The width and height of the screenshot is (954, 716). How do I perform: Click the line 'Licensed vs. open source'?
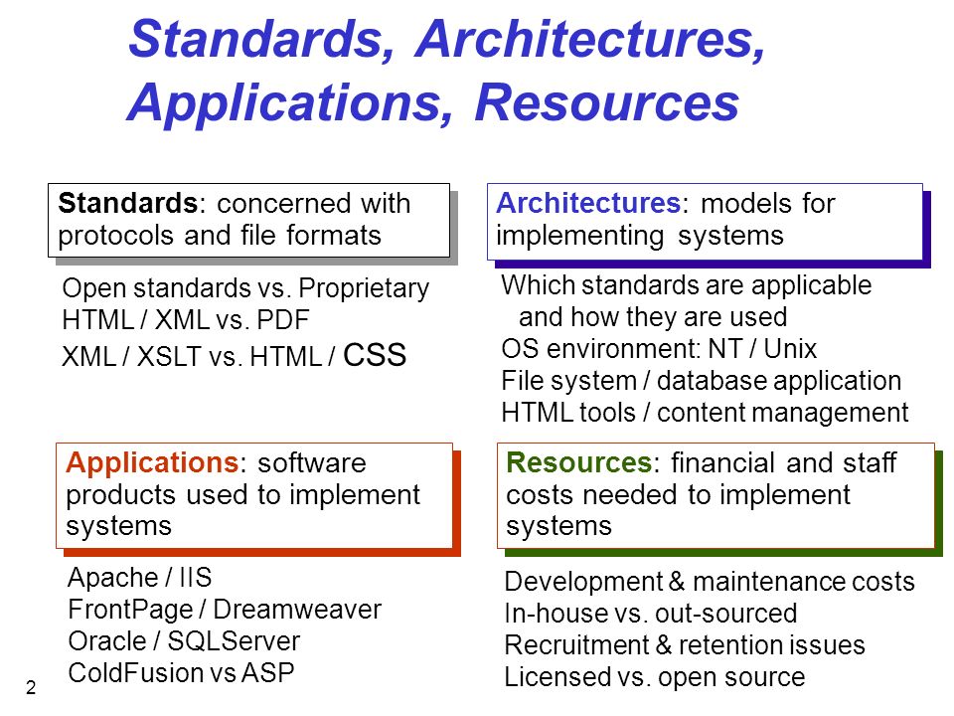pos(655,677)
